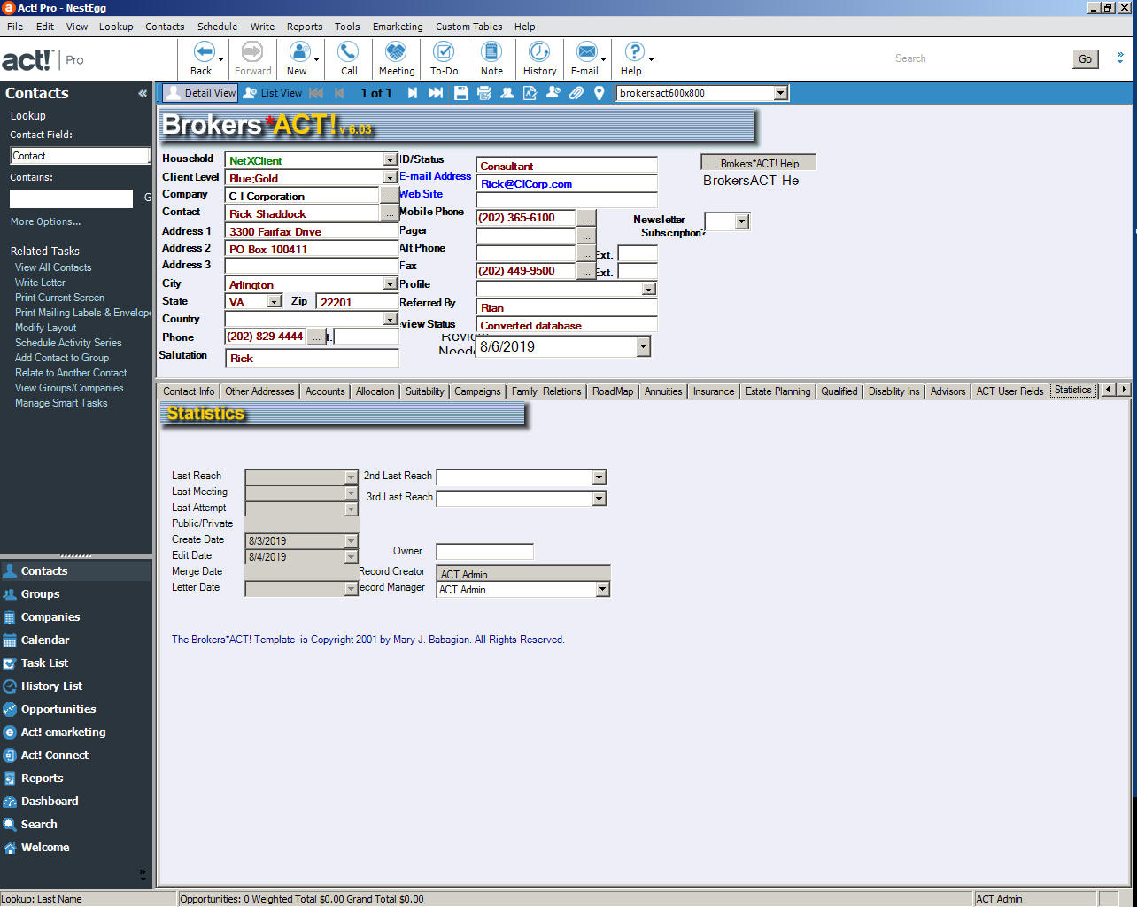Click the Contains lookup text field
Image resolution: width=1137 pixels, height=907 pixels.
click(x=71, y=198)
